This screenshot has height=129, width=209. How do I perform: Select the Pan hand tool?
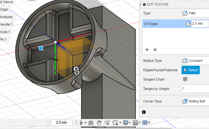tap(99, 123)
